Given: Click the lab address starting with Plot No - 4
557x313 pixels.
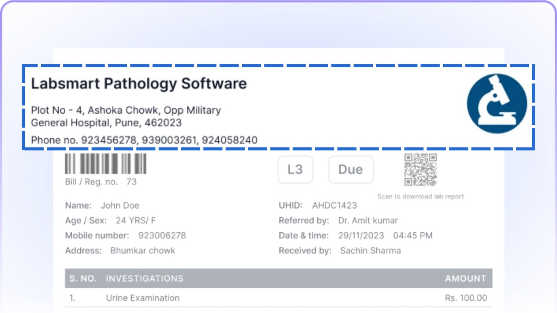Looking at the screenshot, I should point(126,116).
